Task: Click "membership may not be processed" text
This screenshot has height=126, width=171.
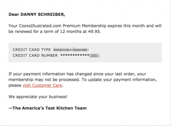Action: pos(44,80)
